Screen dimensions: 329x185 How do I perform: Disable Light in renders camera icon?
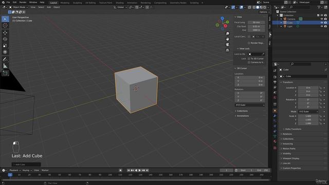325,26
